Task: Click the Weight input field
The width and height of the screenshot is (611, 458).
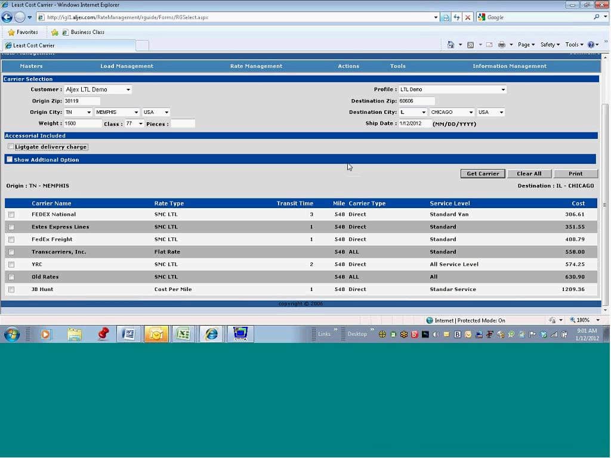Action: (x=82, y=123)
